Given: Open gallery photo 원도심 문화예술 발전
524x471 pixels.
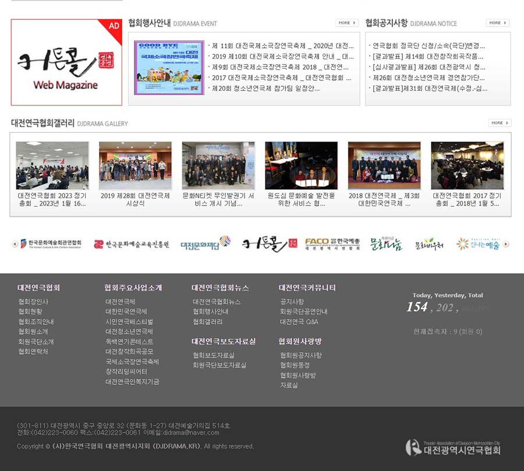Looking at the screenshot, I should click(301, 165).
